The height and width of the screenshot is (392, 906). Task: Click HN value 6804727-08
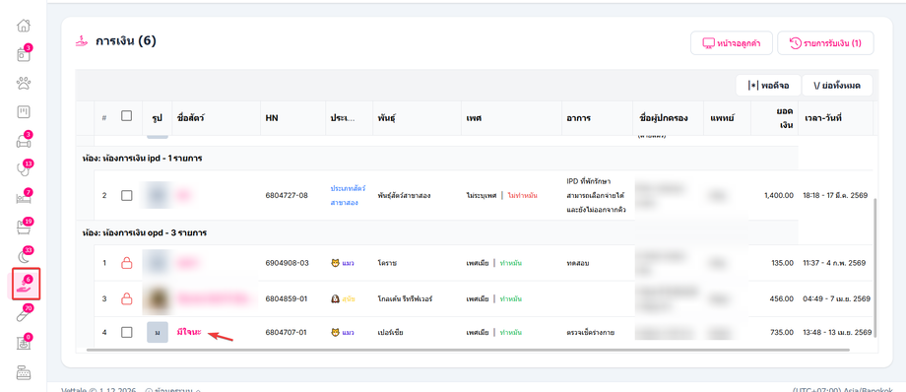(x=286, y=195)
